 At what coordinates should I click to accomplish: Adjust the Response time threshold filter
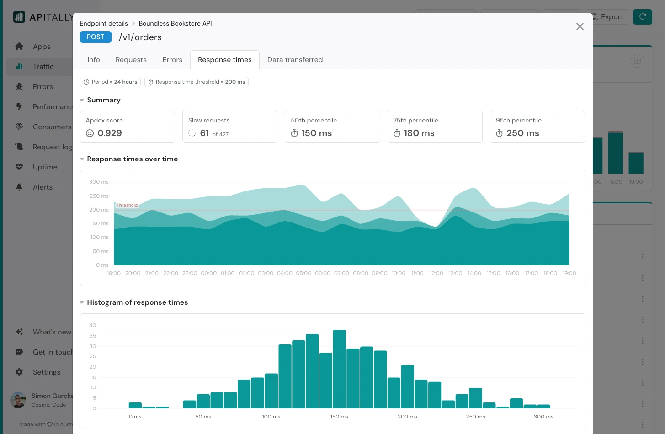[x=197, y=82]
